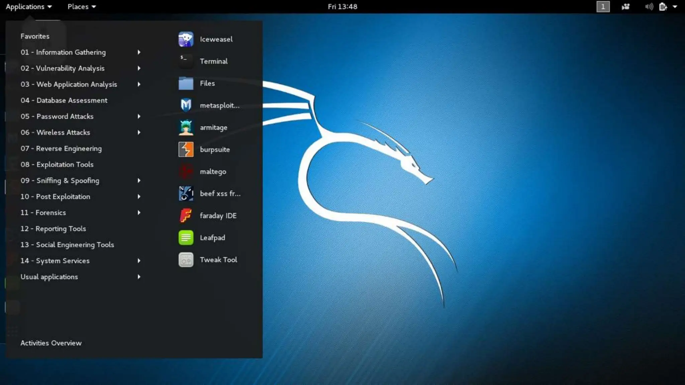685x385 pixels.
Task: Select 13 - Social Engineering Tools entry
Action: 67,245
